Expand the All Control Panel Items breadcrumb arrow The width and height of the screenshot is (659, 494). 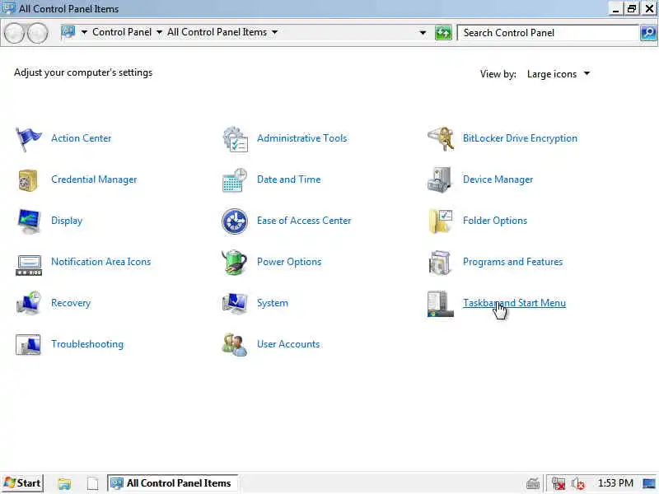(274, 32)
